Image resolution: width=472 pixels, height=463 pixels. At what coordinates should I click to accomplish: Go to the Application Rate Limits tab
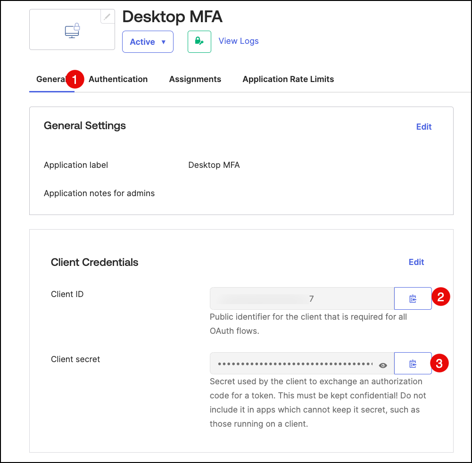pyautogui.click(x=288, y=79)
